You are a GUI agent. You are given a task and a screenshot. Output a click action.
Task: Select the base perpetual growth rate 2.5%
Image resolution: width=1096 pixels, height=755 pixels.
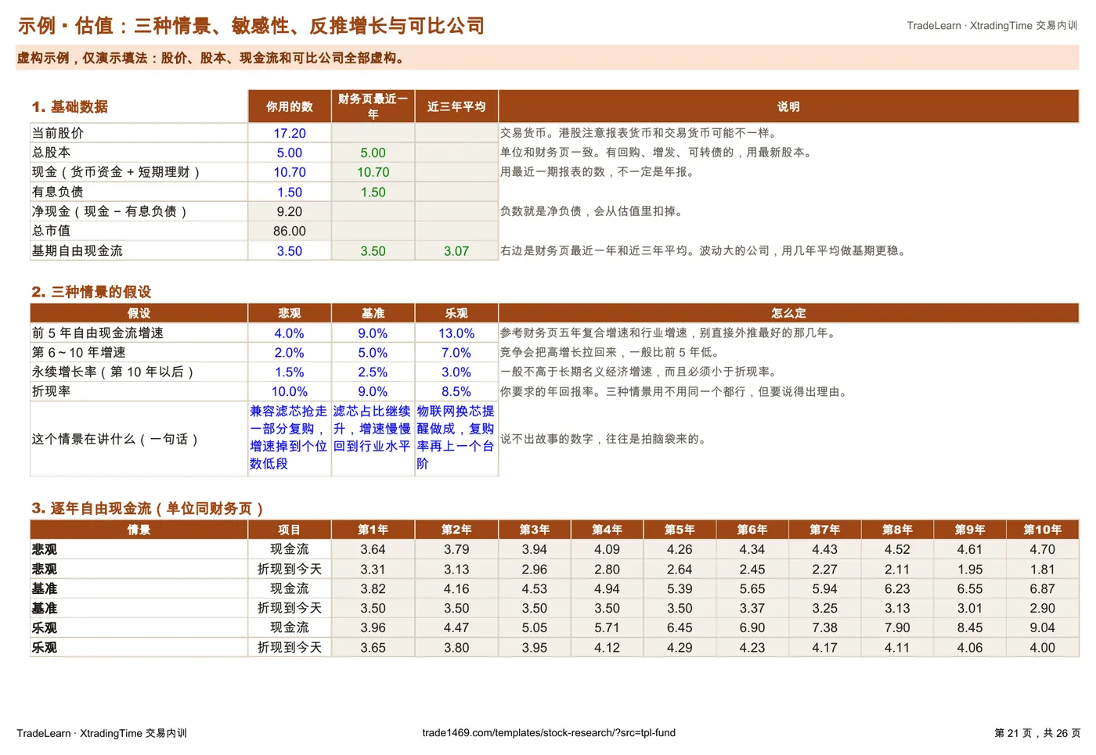coord(373,372)
